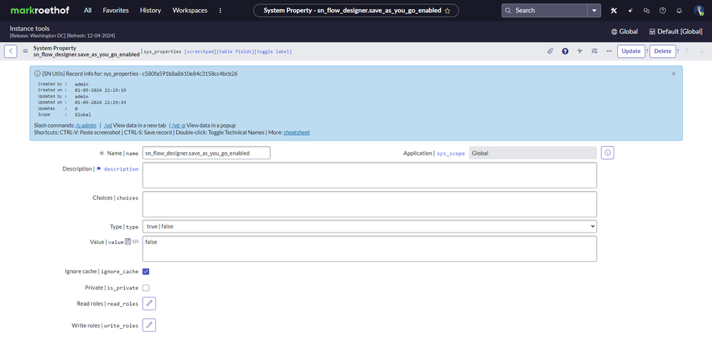Open the Workspaces menu
This screenshot has width=712, height=346.
pyautogui.click(x=190, y=11)
